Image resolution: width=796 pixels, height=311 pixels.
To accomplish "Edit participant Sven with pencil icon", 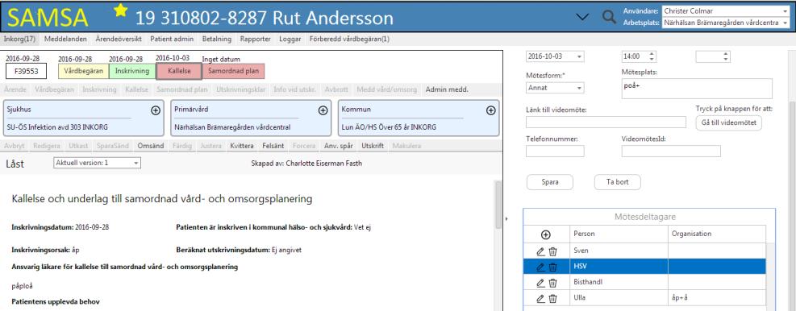I will (540, 251).
